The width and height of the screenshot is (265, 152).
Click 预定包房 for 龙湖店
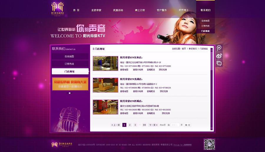(x=164, y=91)
